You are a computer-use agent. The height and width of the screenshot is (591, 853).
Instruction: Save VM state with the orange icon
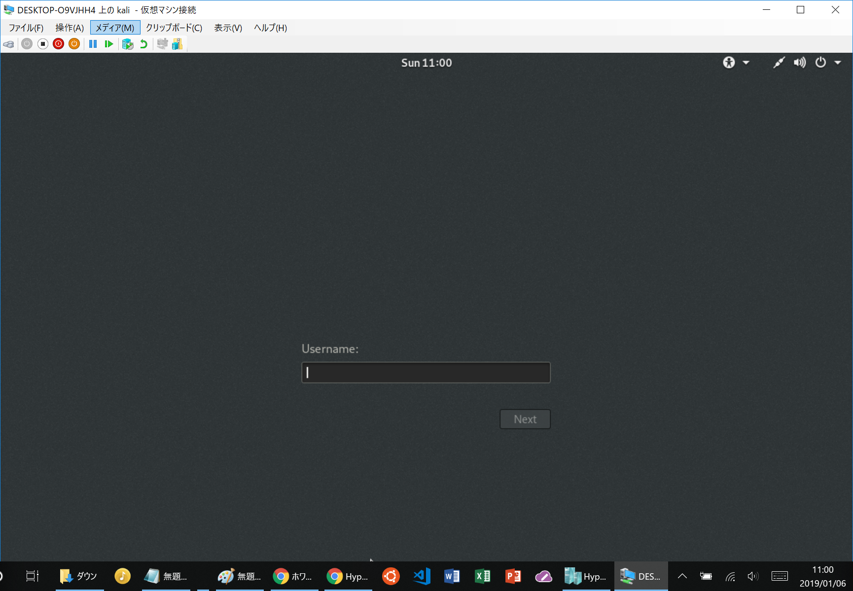[x=74, y=44]
